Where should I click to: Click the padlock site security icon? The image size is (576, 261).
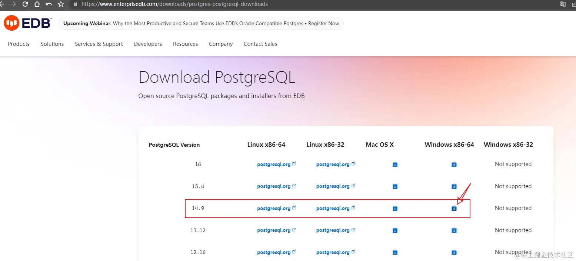[x=76, y=4]
